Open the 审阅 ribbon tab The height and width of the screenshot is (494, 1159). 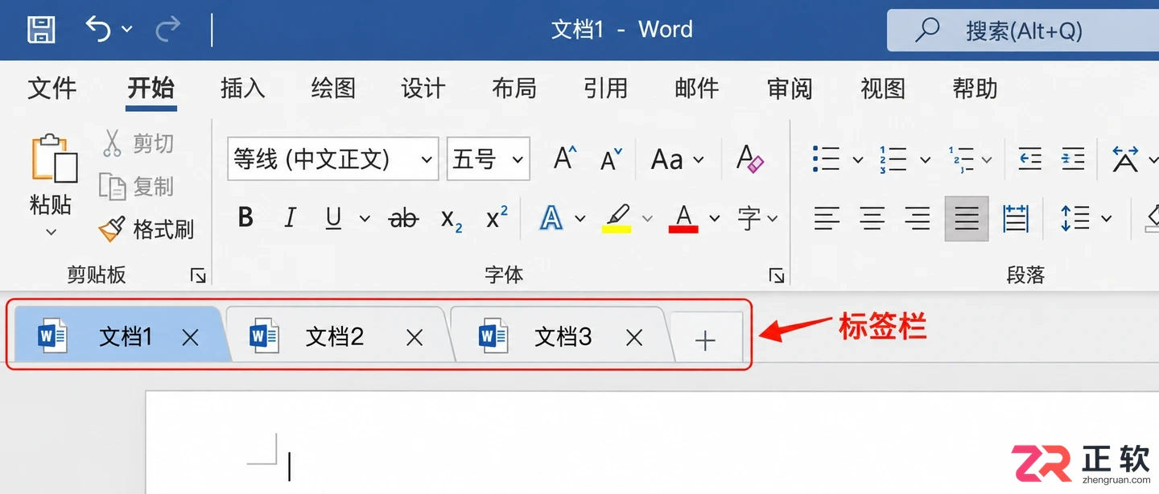click(790, 89)
